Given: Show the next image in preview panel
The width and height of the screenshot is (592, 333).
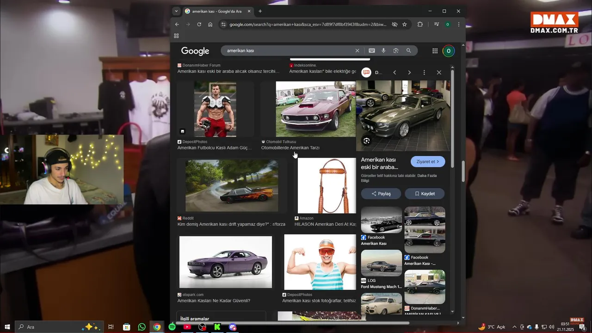Looking at the screenshot, I should (x=409, y=73).
